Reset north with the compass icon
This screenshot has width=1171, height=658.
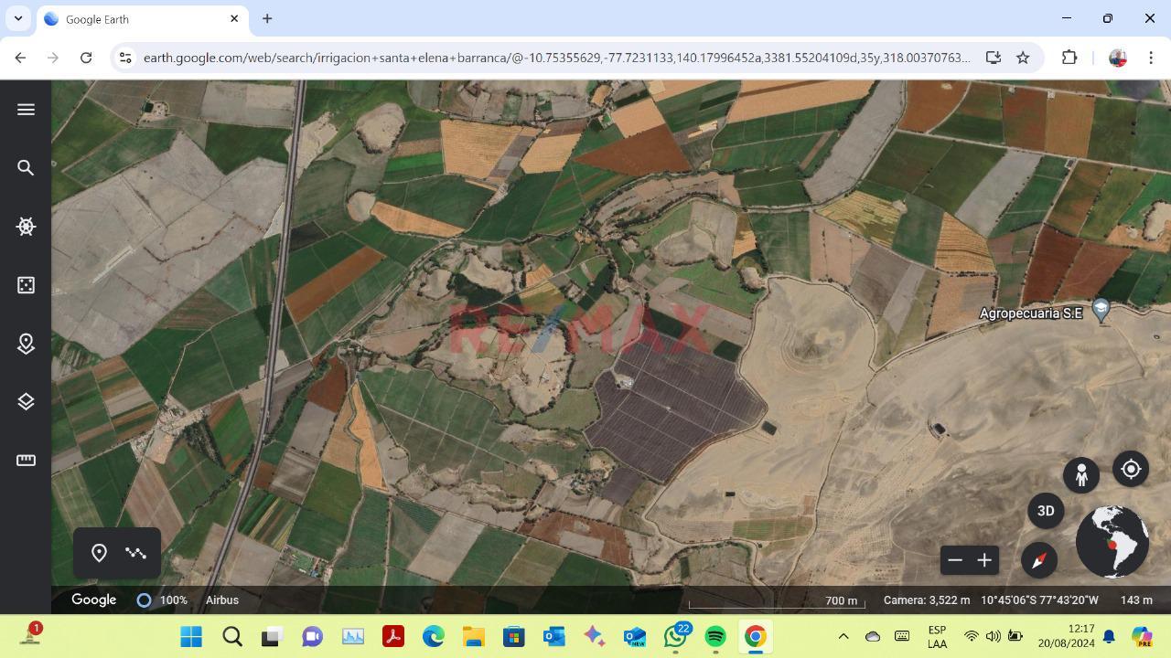point(1038,560)
